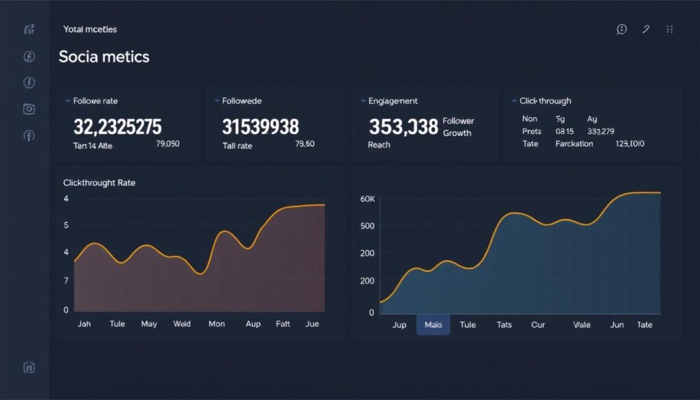Click the circular profile icon in the sidebar
The height and width of the screenshot is (400, 700).
pyautogui.click(x=29, y=55)
